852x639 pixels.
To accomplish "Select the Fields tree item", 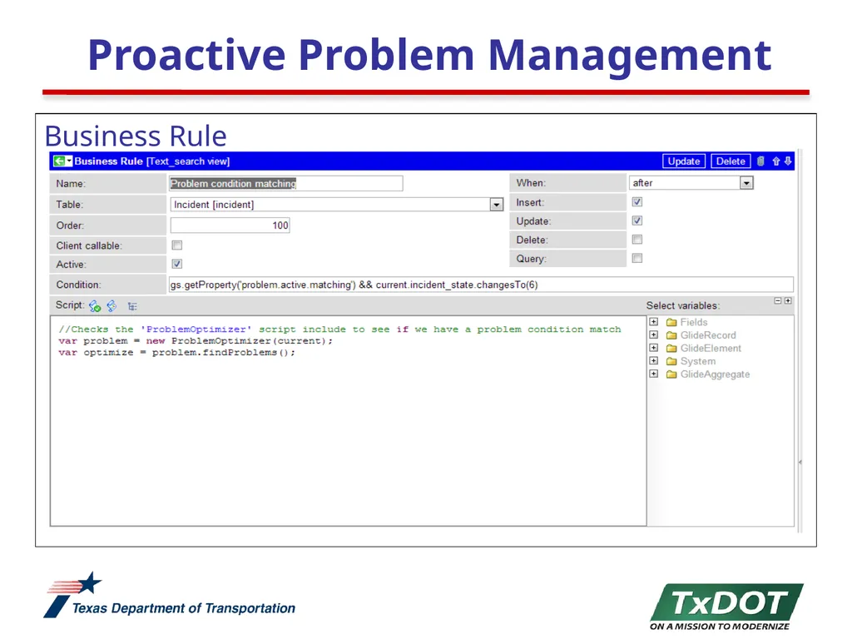I will point(694,322).
